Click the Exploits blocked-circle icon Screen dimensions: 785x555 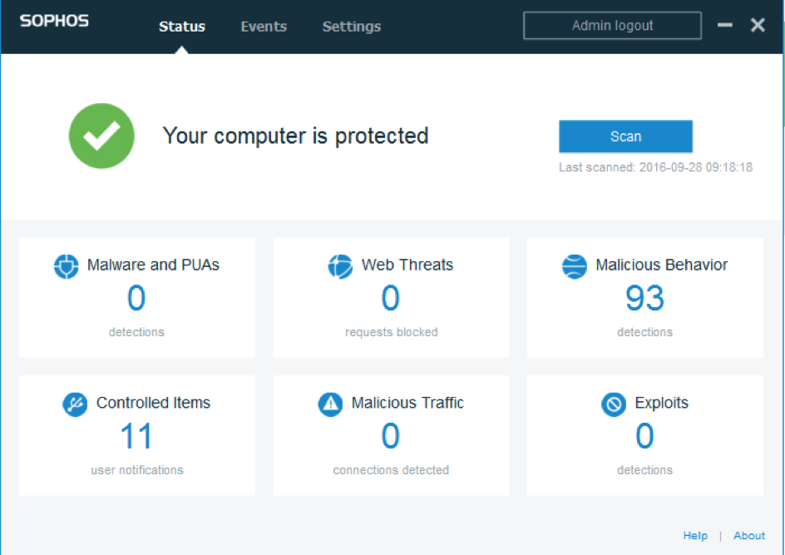[614, 404]
